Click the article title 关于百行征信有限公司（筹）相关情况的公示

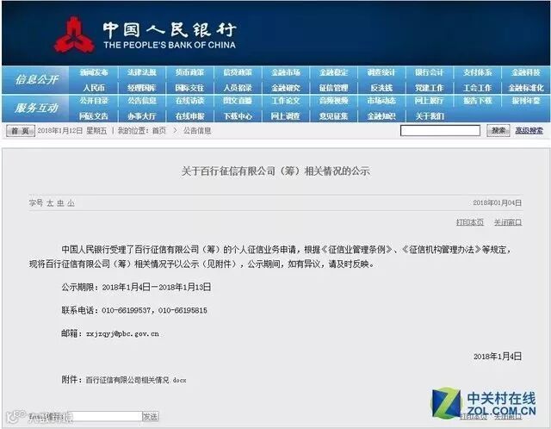[x=275, y=171]
